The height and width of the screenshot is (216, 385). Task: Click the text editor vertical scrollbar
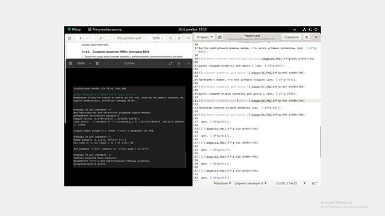[x=320, y=142]
